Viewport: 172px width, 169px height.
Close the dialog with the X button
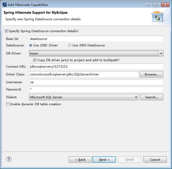coord(165,4)
